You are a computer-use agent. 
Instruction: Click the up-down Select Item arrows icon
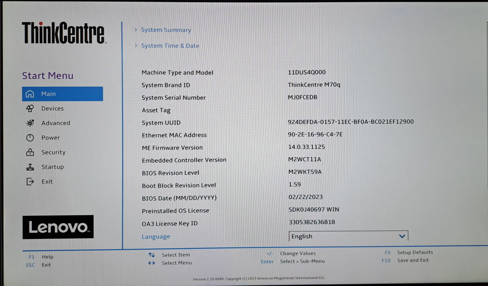point(151,255)
